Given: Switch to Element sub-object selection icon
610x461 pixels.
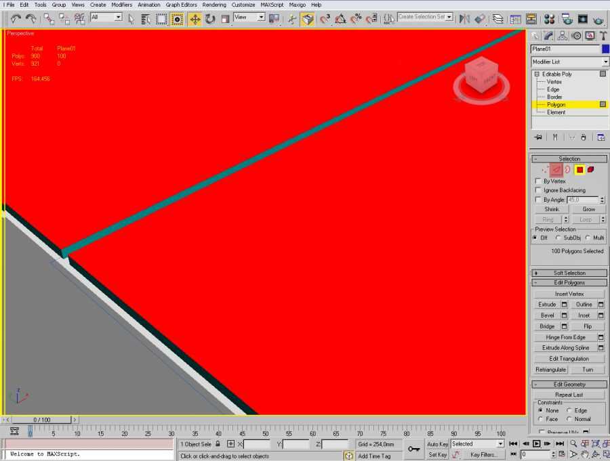Looking at the screenshot, I should coord(591,169).
